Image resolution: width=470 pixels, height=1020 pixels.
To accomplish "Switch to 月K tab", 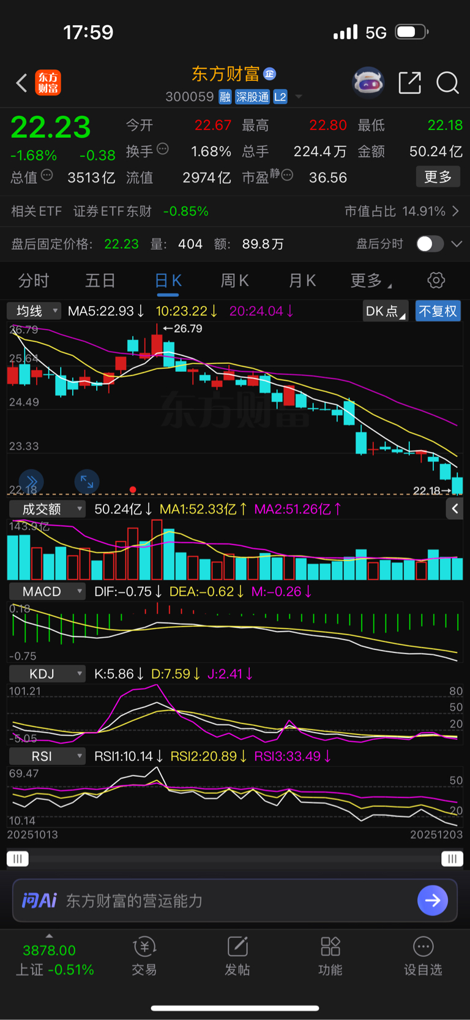I will pyautogui.click(x=302, y=281).
